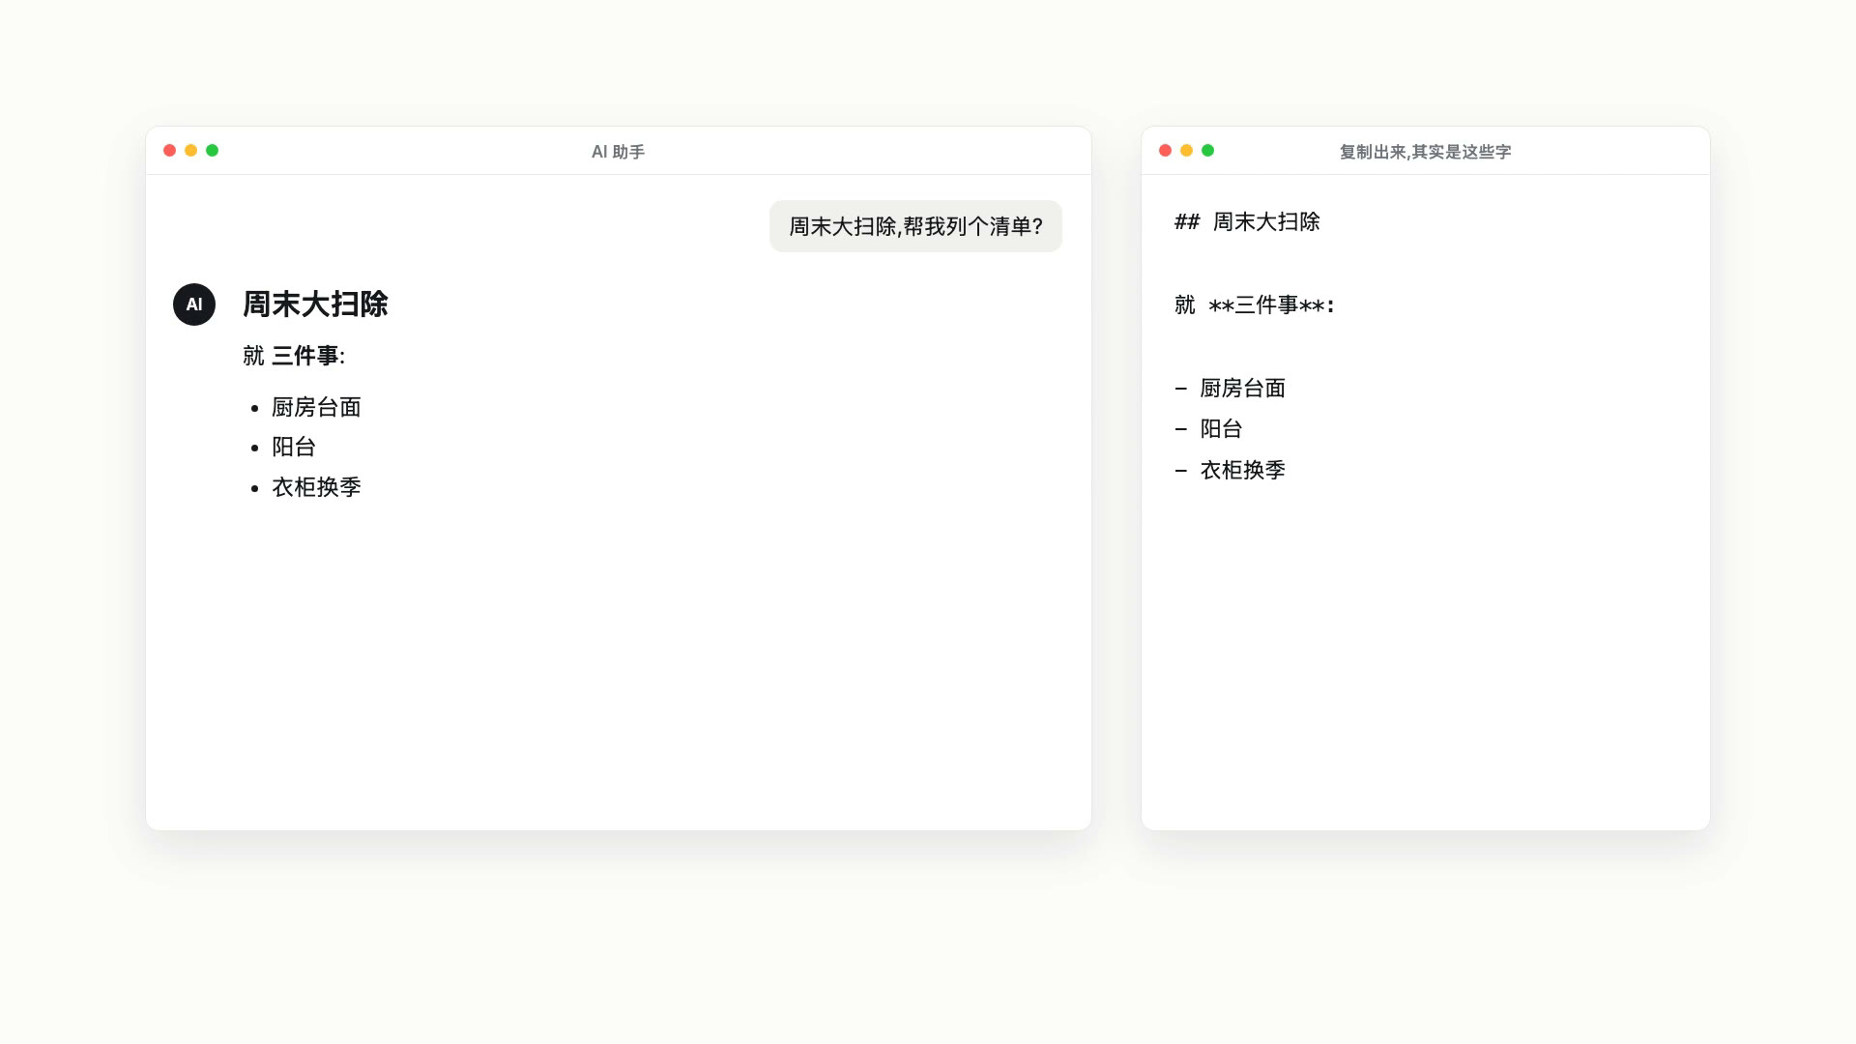This screenshot has height=1044, width=1856.
Task: Click the raw line 就 **三件事**:
Action: (x=1255, y=305)
